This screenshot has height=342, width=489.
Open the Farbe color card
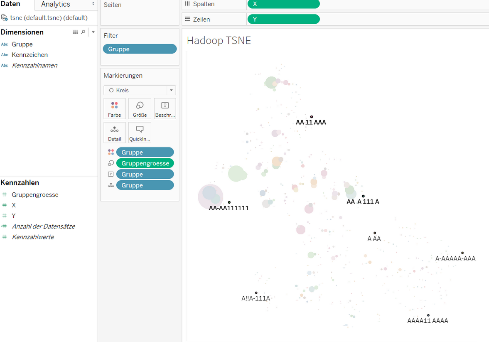pos(115,109)
